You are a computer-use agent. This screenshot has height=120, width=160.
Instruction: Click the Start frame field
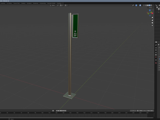pos(143,111)
